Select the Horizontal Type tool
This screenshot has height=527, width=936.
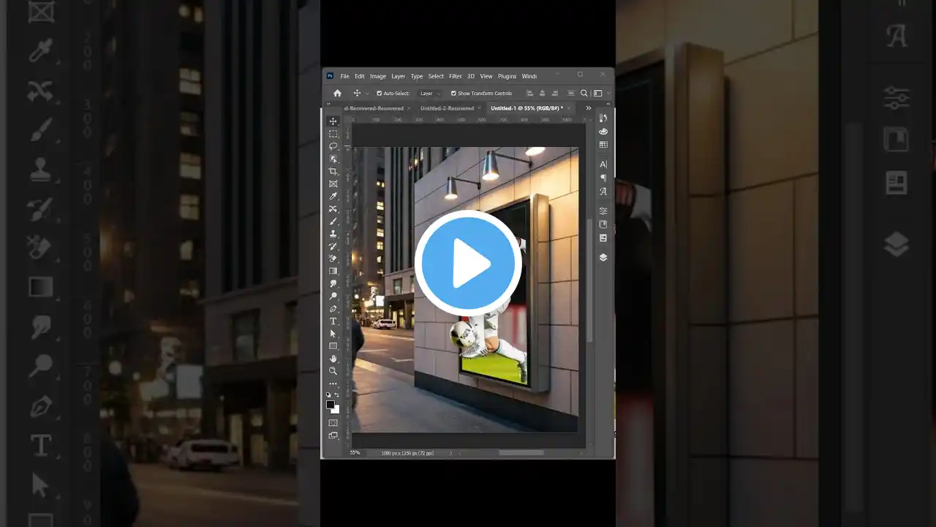(x=333, y=321)
